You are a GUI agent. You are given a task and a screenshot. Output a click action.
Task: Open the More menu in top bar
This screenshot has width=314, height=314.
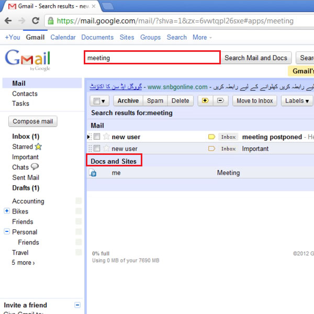coord(202,37)
